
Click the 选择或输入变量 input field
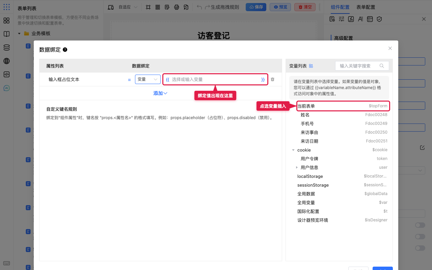(x=215, y=79)
